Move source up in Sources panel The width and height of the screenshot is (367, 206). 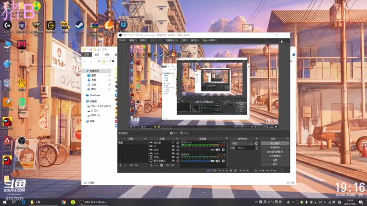coord(167,165)
